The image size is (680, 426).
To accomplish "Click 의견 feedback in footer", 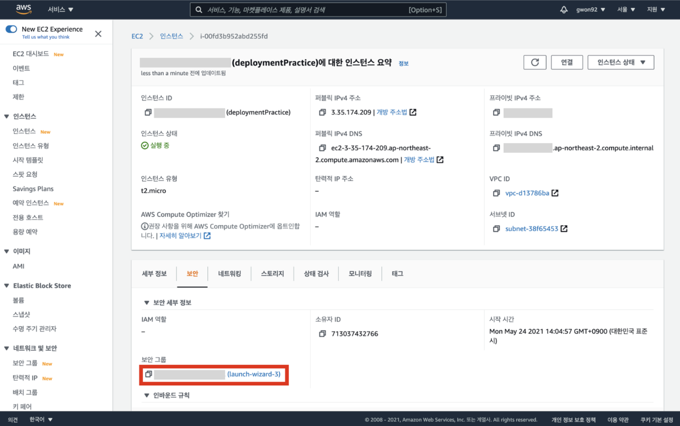I will click(13, 420).
